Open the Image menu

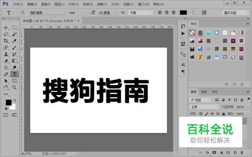point(46,4)
